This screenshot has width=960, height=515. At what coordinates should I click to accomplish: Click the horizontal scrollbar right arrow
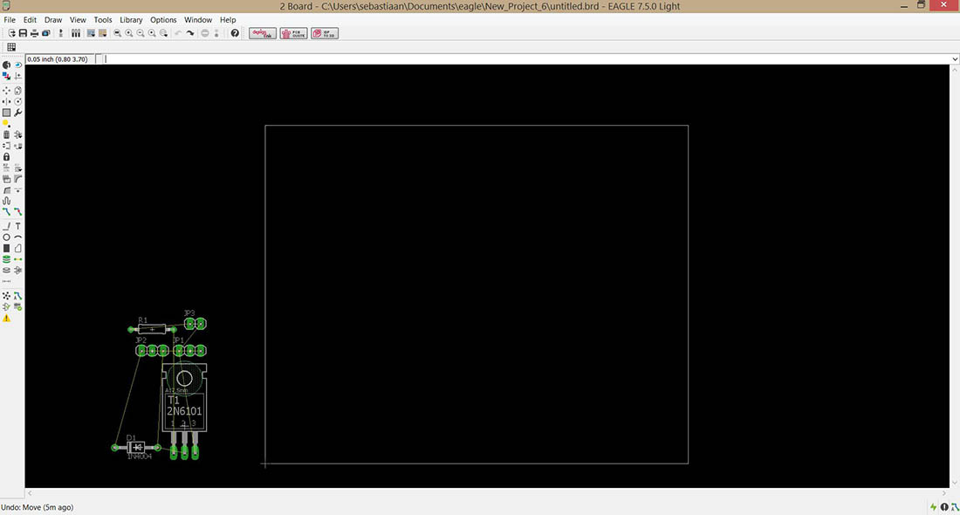(944, 493)
